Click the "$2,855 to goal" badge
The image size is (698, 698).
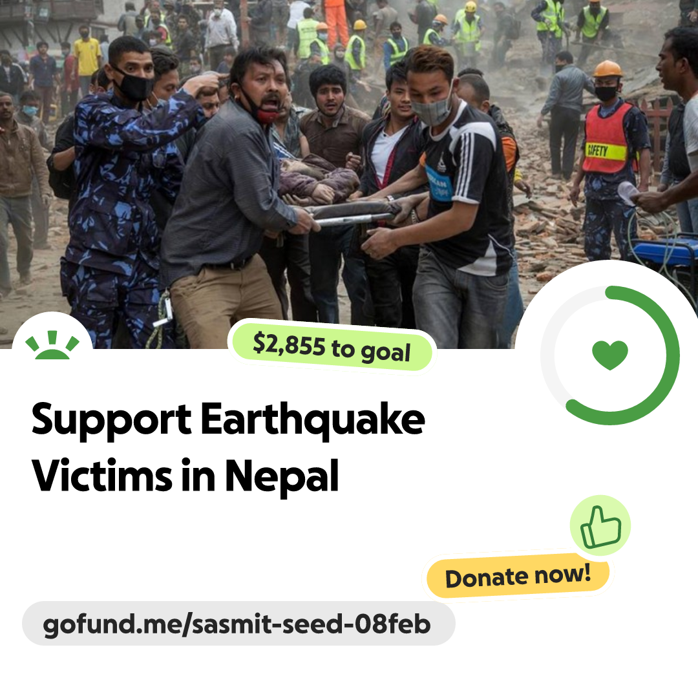[332, 348]
